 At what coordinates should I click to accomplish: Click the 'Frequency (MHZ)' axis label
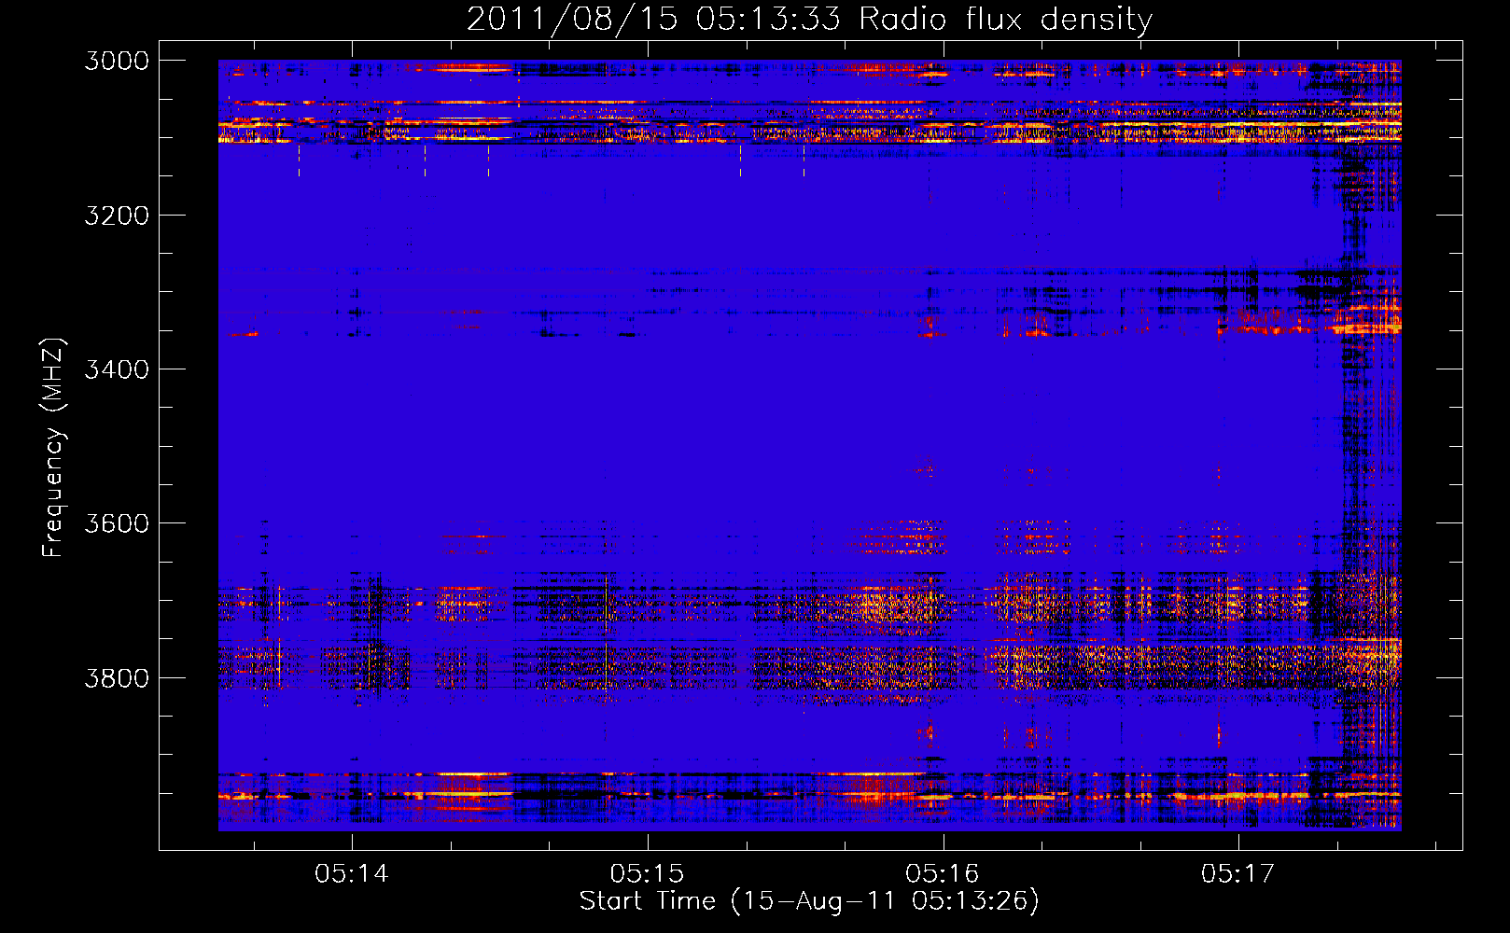(53, 448)
